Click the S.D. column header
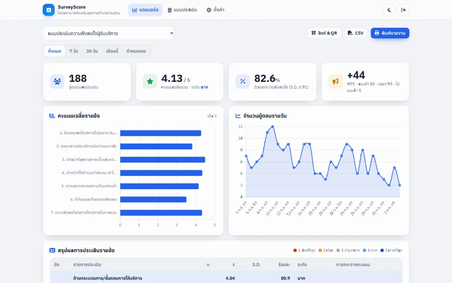Viewport: 452px width, 283px height. [256, 265]
